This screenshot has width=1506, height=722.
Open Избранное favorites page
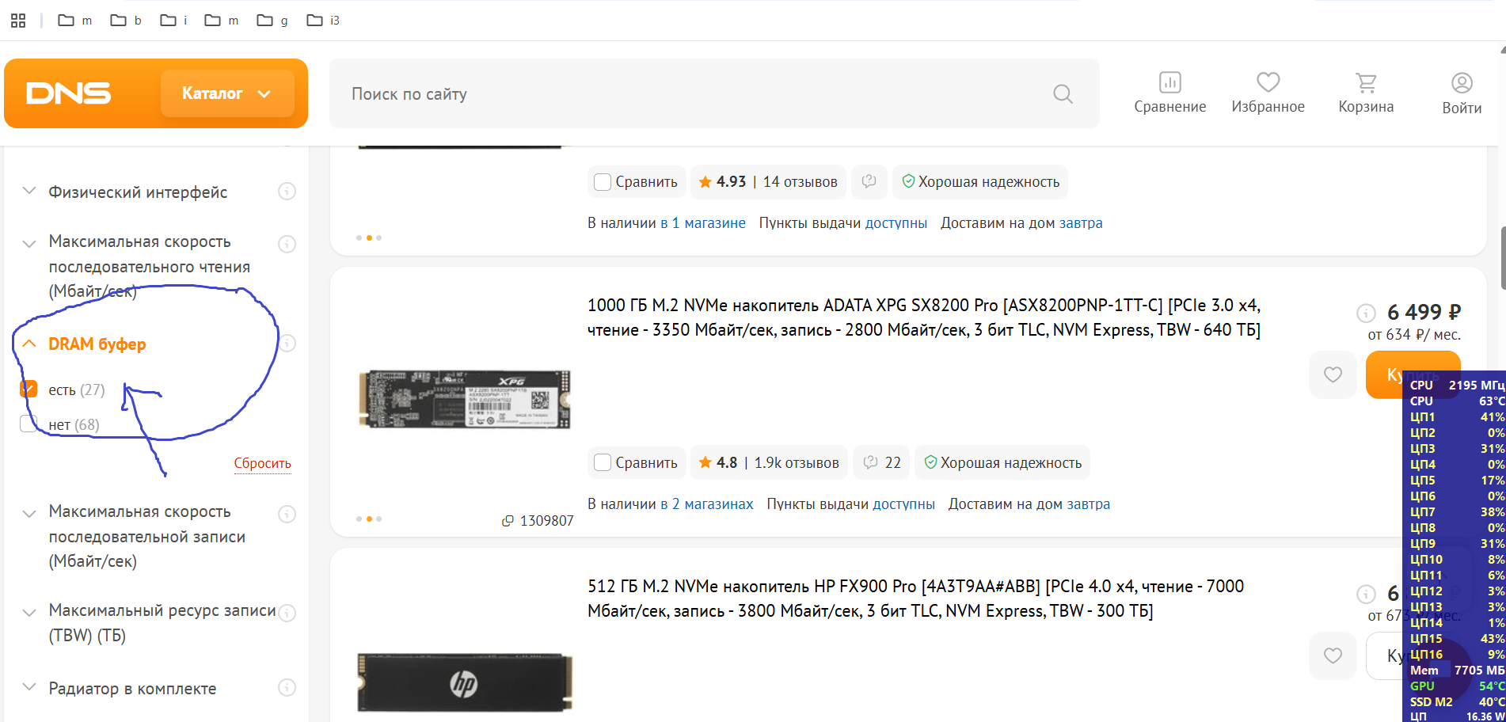coord(1268,93)
